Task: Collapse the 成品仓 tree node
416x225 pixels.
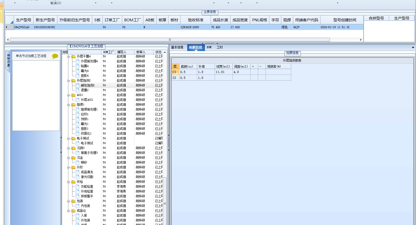Action: pos(68,211)
